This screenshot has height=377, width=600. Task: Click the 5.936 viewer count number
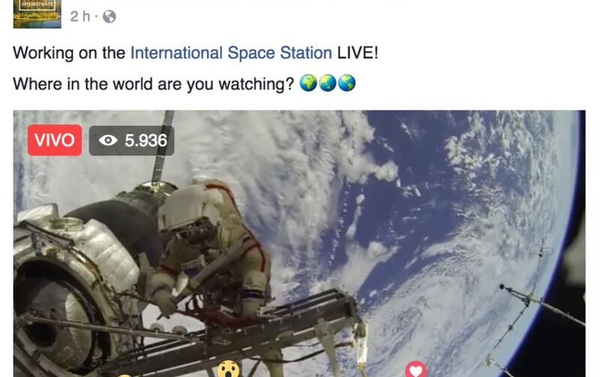click(145, 141)
